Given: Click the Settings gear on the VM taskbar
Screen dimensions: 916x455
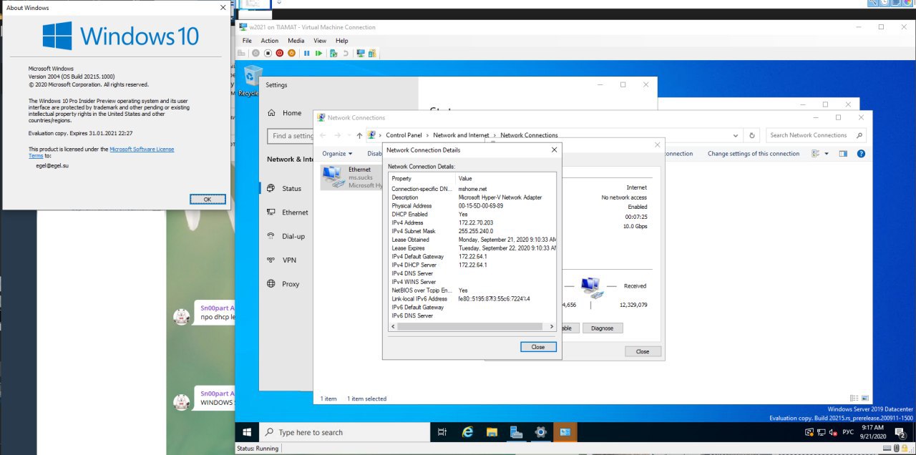Looking at the screenshot, I should click(540, 432).
